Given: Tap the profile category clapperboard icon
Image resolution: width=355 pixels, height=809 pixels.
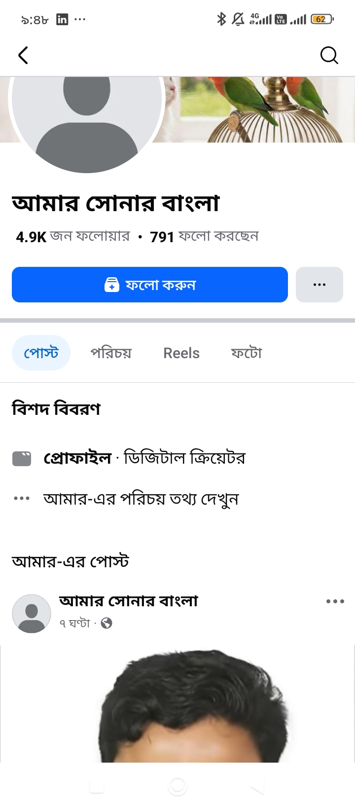Looking at the screenshot, I should tap(22, 459).
